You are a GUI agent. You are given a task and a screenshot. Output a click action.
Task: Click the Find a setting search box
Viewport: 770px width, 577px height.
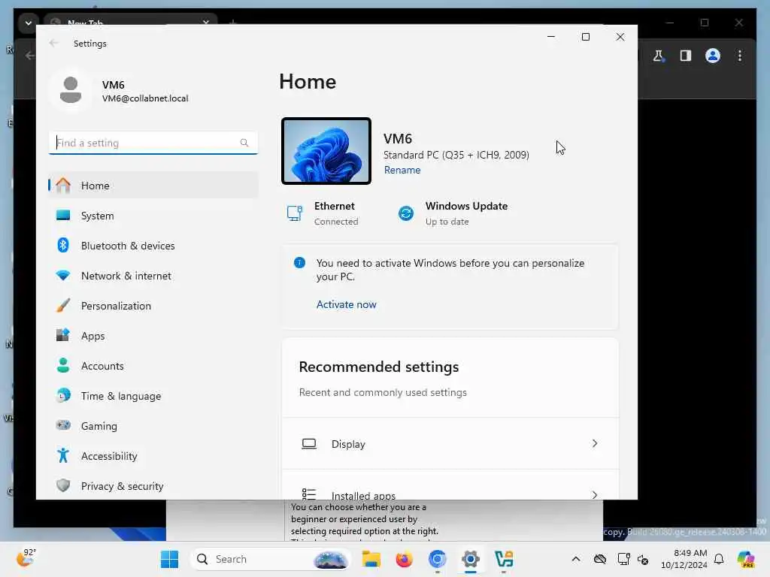153,143
